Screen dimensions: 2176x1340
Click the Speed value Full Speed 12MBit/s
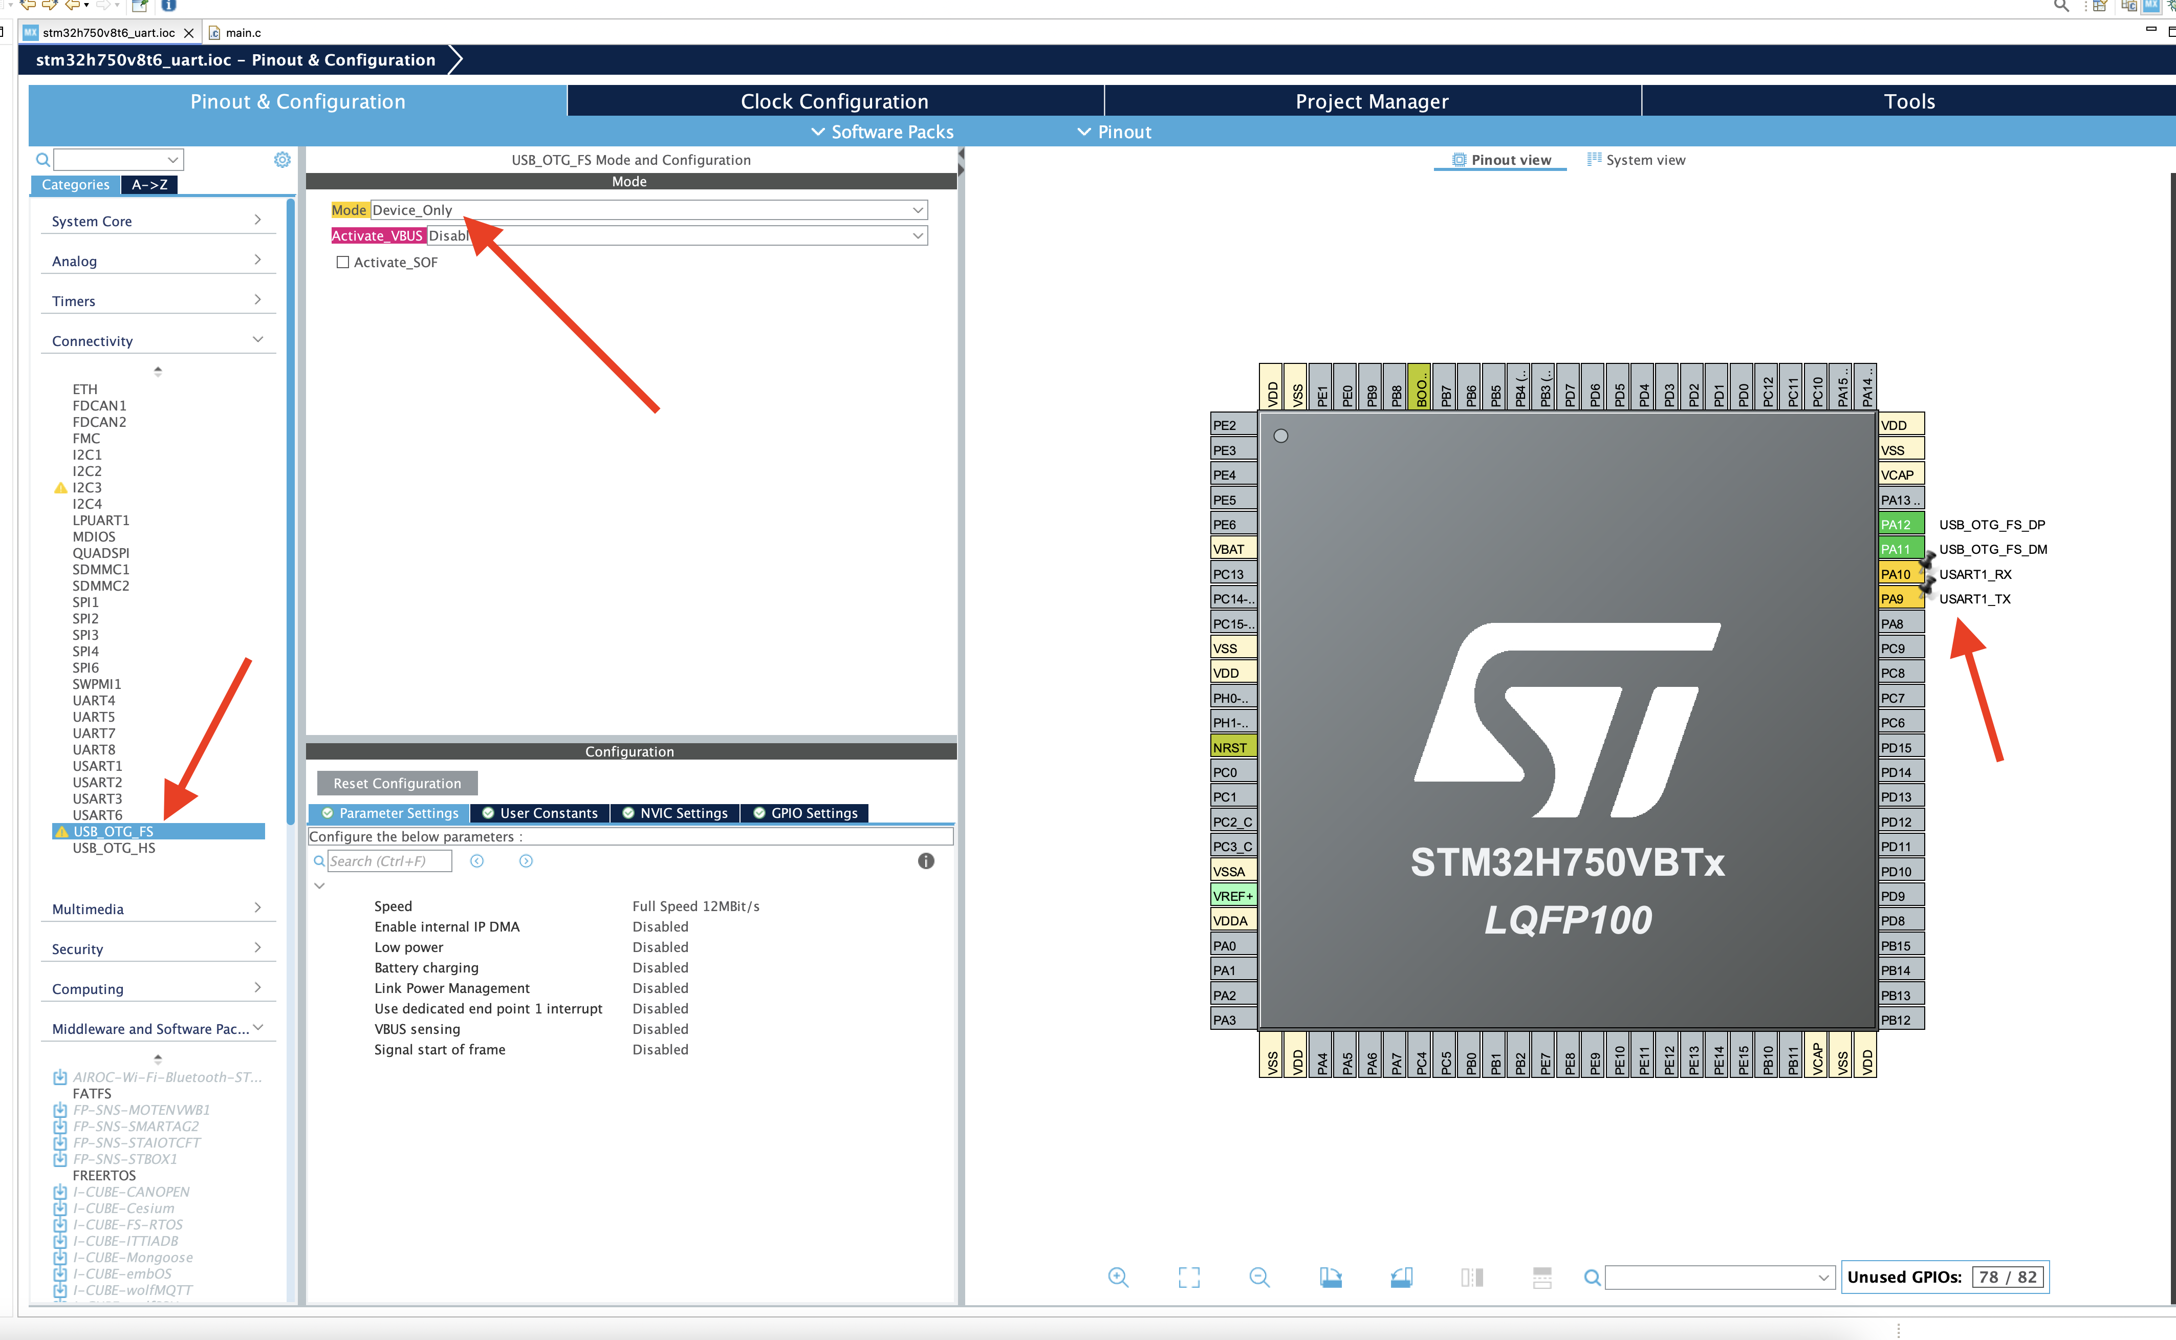tap(695, 906)
